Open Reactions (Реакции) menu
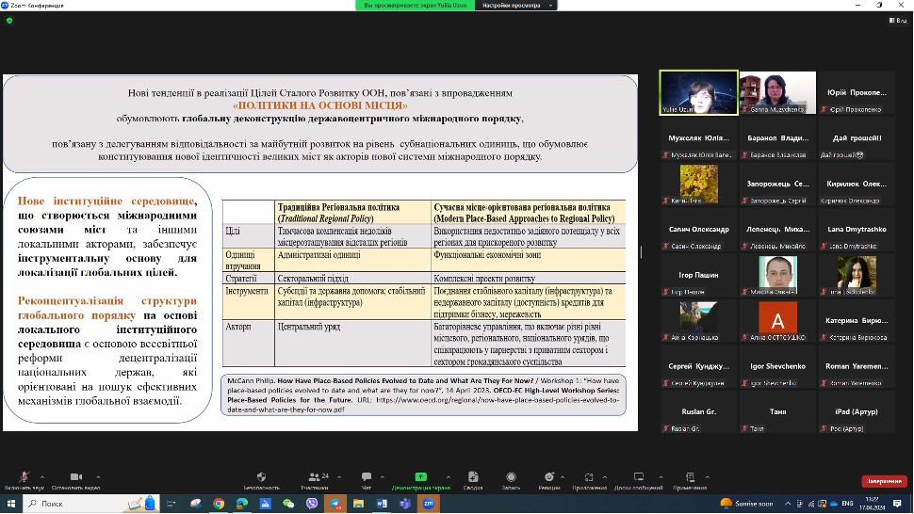The height and width of the screenshot is (514, 914). click(549, 477)
